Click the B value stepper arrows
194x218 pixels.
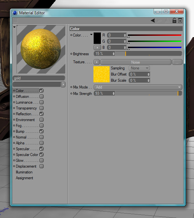tap(125, 47)
